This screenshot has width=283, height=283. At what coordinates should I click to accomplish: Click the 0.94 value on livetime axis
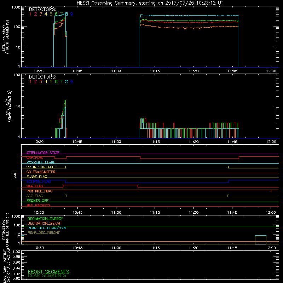(x=16, y=268)
